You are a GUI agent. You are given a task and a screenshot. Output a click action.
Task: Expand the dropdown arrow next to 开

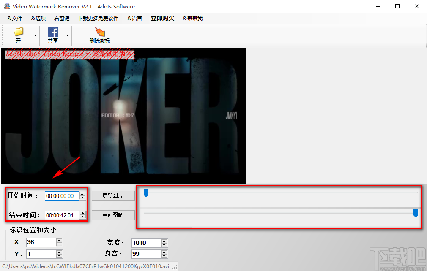36,36
